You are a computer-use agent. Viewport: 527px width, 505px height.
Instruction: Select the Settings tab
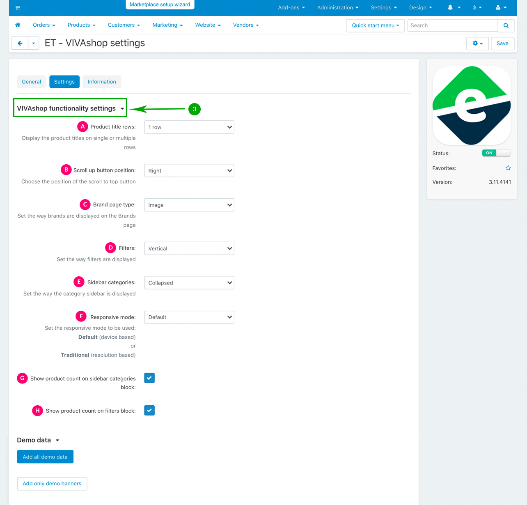point(64,82)
